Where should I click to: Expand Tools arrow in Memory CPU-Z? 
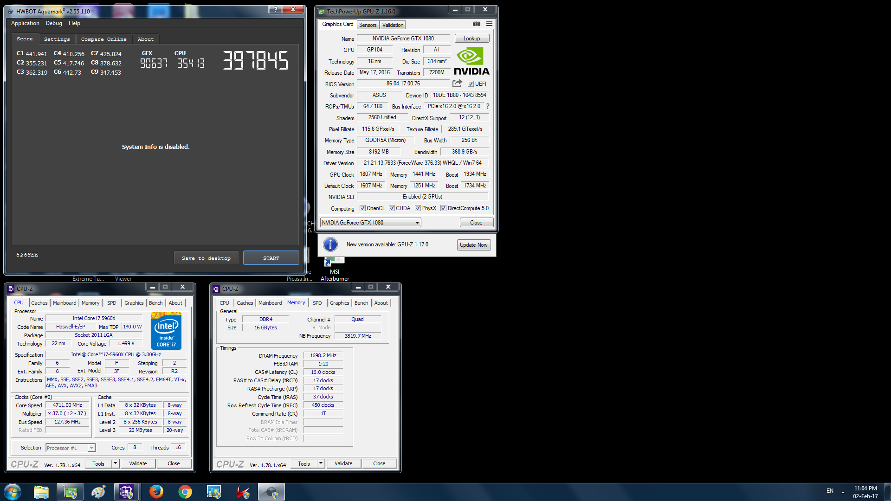(x=321, y=463)
